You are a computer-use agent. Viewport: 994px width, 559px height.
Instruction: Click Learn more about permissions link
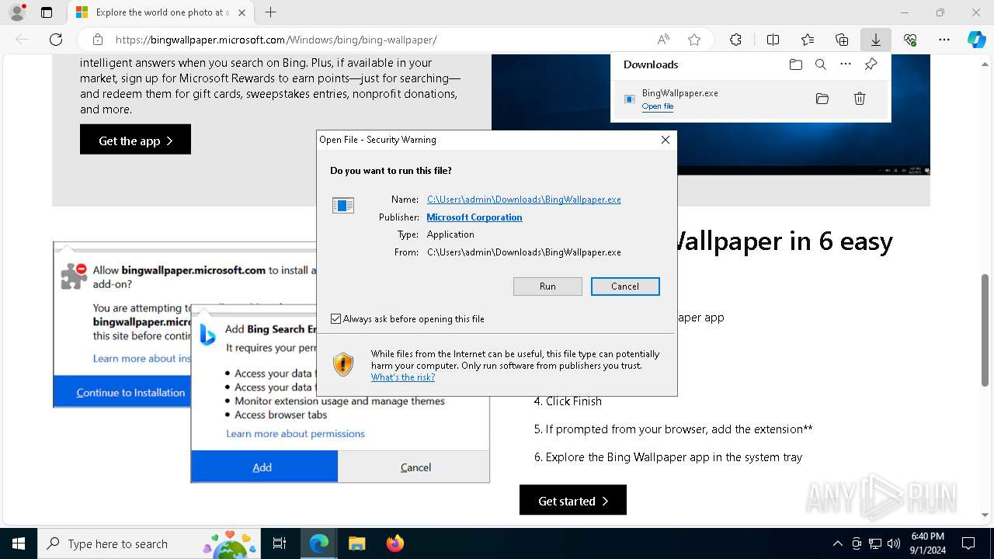tap(295, 433)
